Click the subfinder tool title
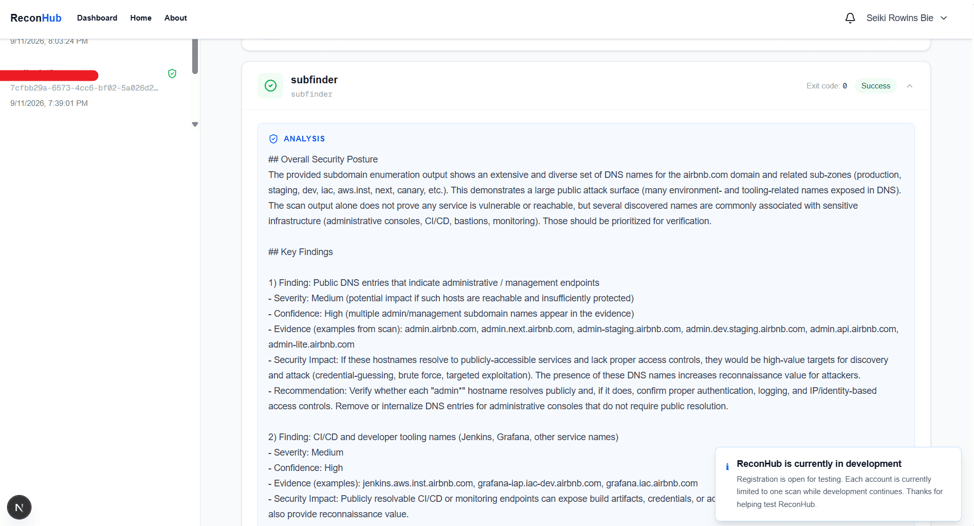 (314, 80)
